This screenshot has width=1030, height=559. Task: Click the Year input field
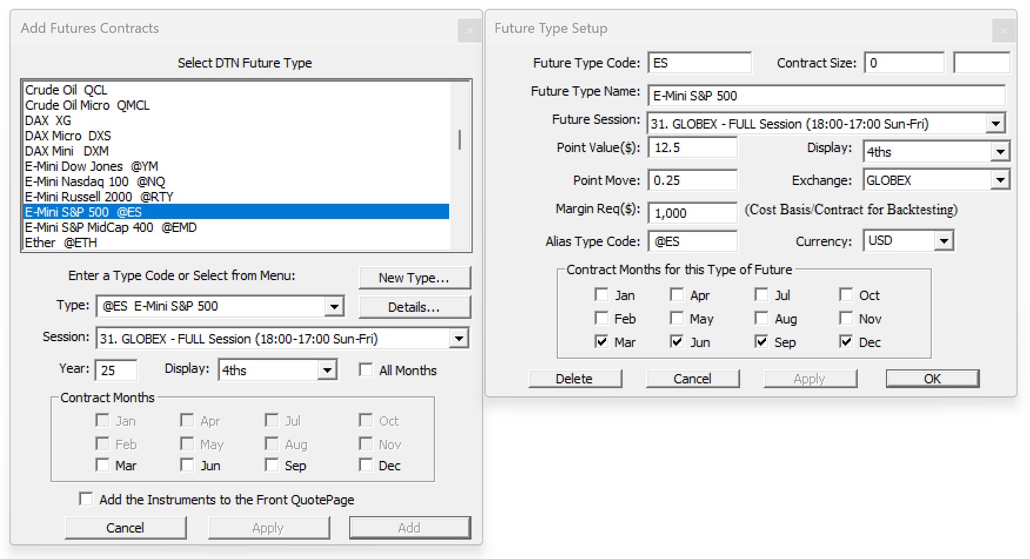[x=116, y=371]
